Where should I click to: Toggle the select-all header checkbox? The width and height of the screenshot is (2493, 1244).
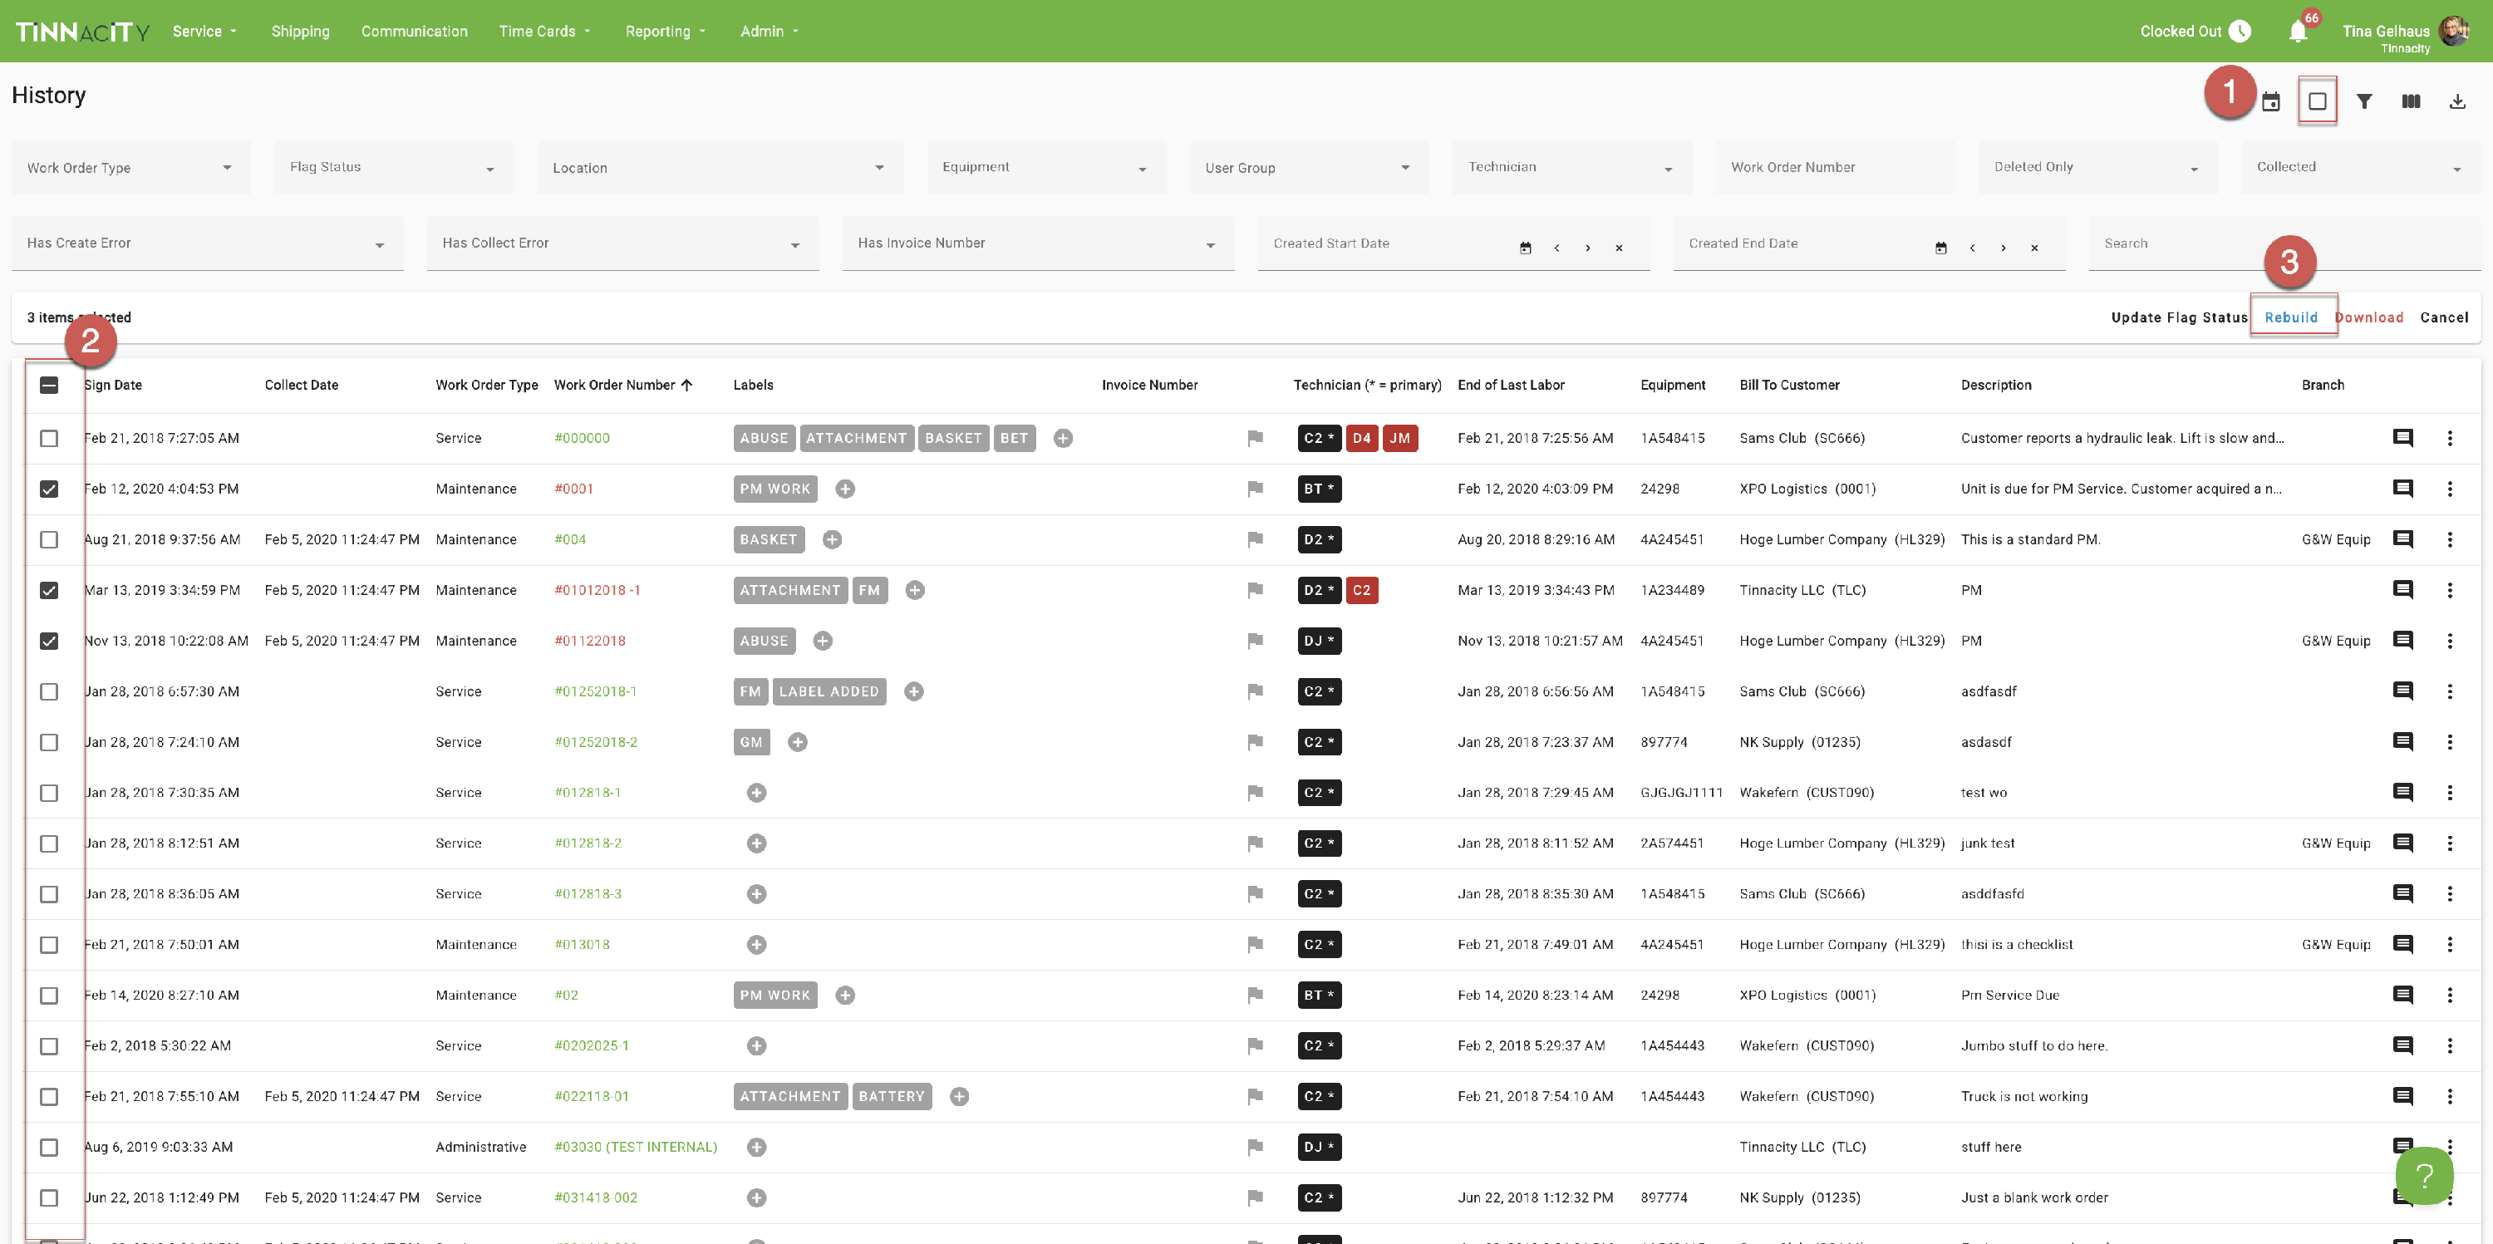click(x=48, y=386)
